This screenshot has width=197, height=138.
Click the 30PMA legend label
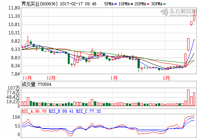click(x=156, y=4)
